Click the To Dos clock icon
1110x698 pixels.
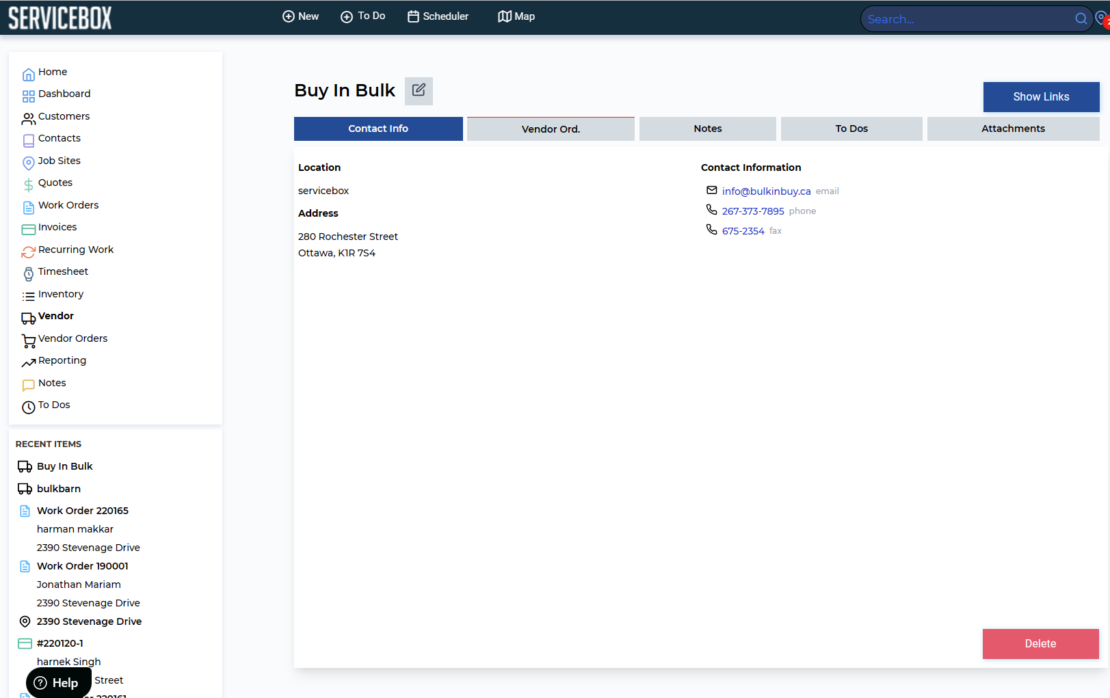coord(29,407)
